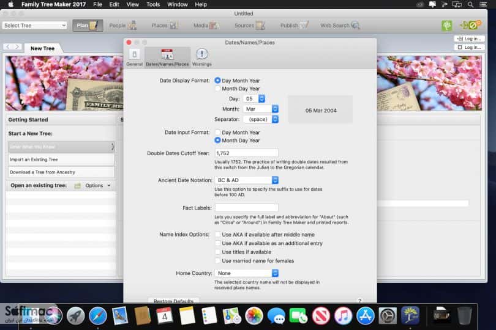The width and height of the screenshot is (496, 330).
Task: Open App Store in the dock
Action: point(366,316)
